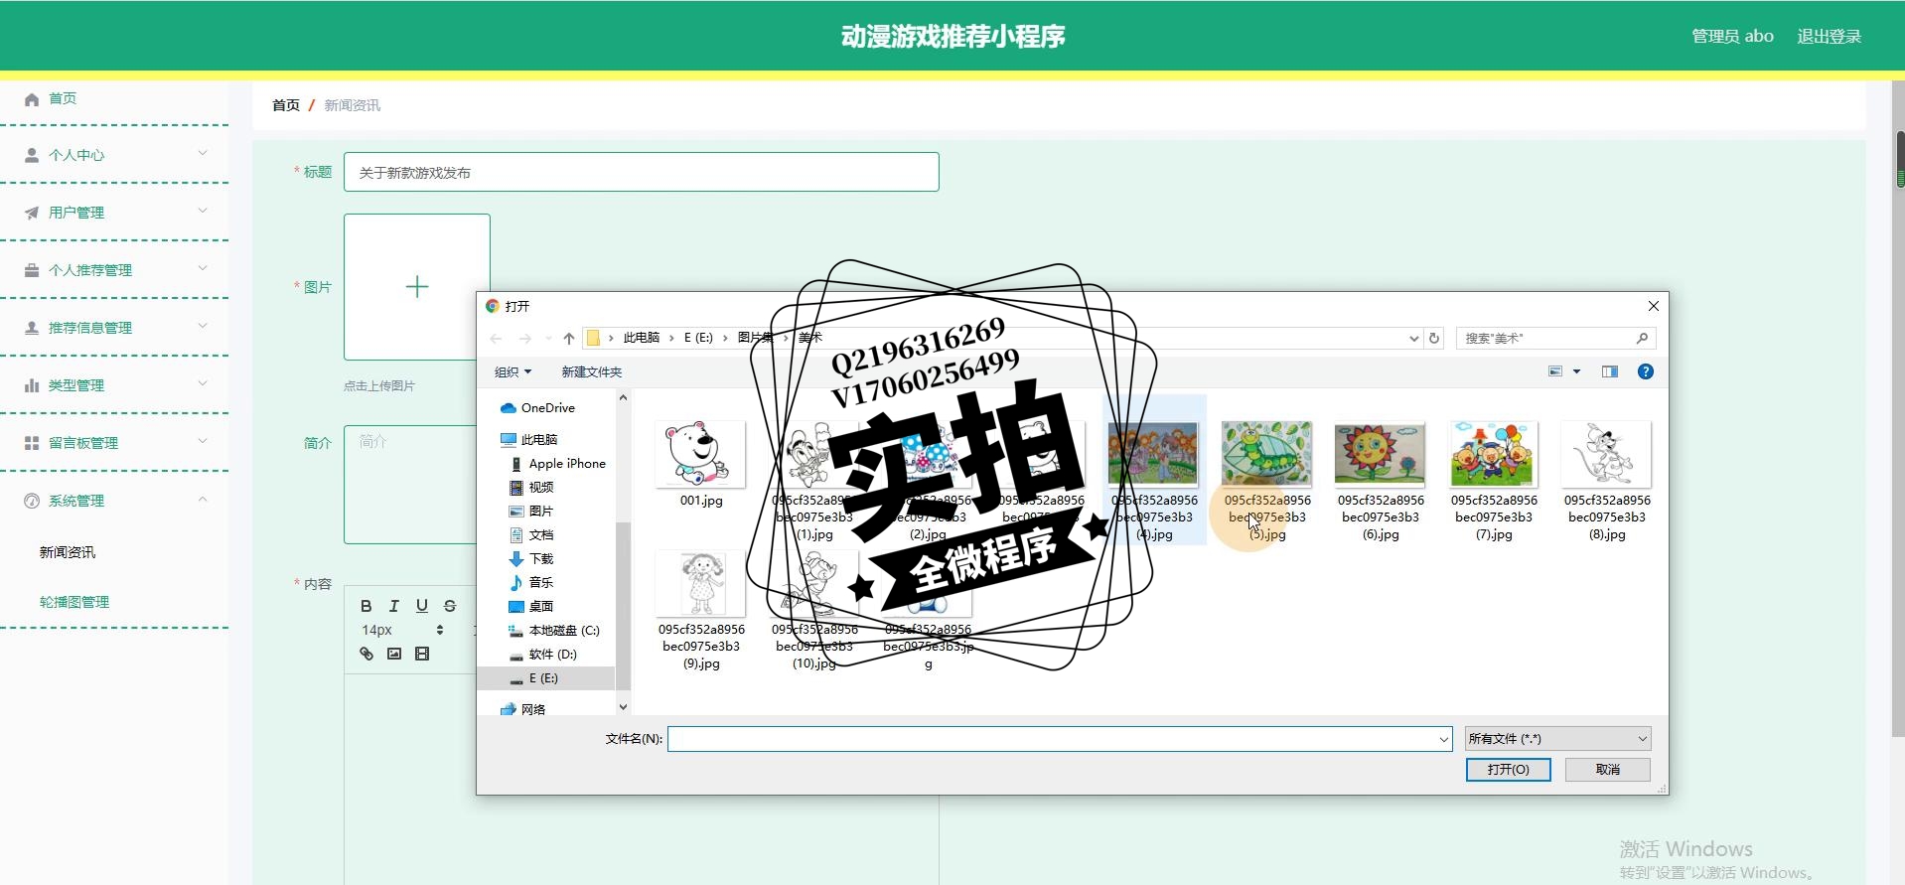
Task: Open the 新闻资讯 submenu item
Action: [x=68, y=552]
